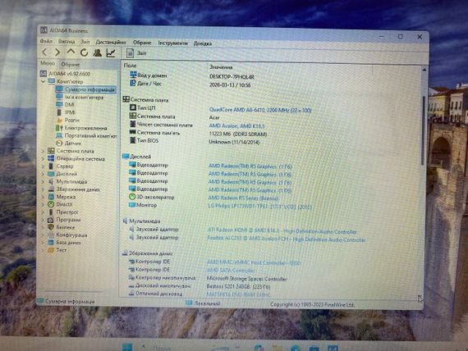
Task: Open the ATI Radeon HDMI audio controller link
Action: click(x=282, y=231)
